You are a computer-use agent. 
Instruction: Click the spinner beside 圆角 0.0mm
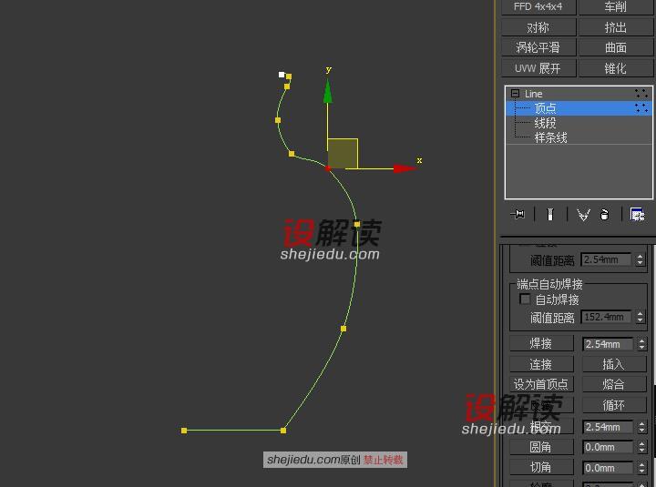tap(641, 447)
